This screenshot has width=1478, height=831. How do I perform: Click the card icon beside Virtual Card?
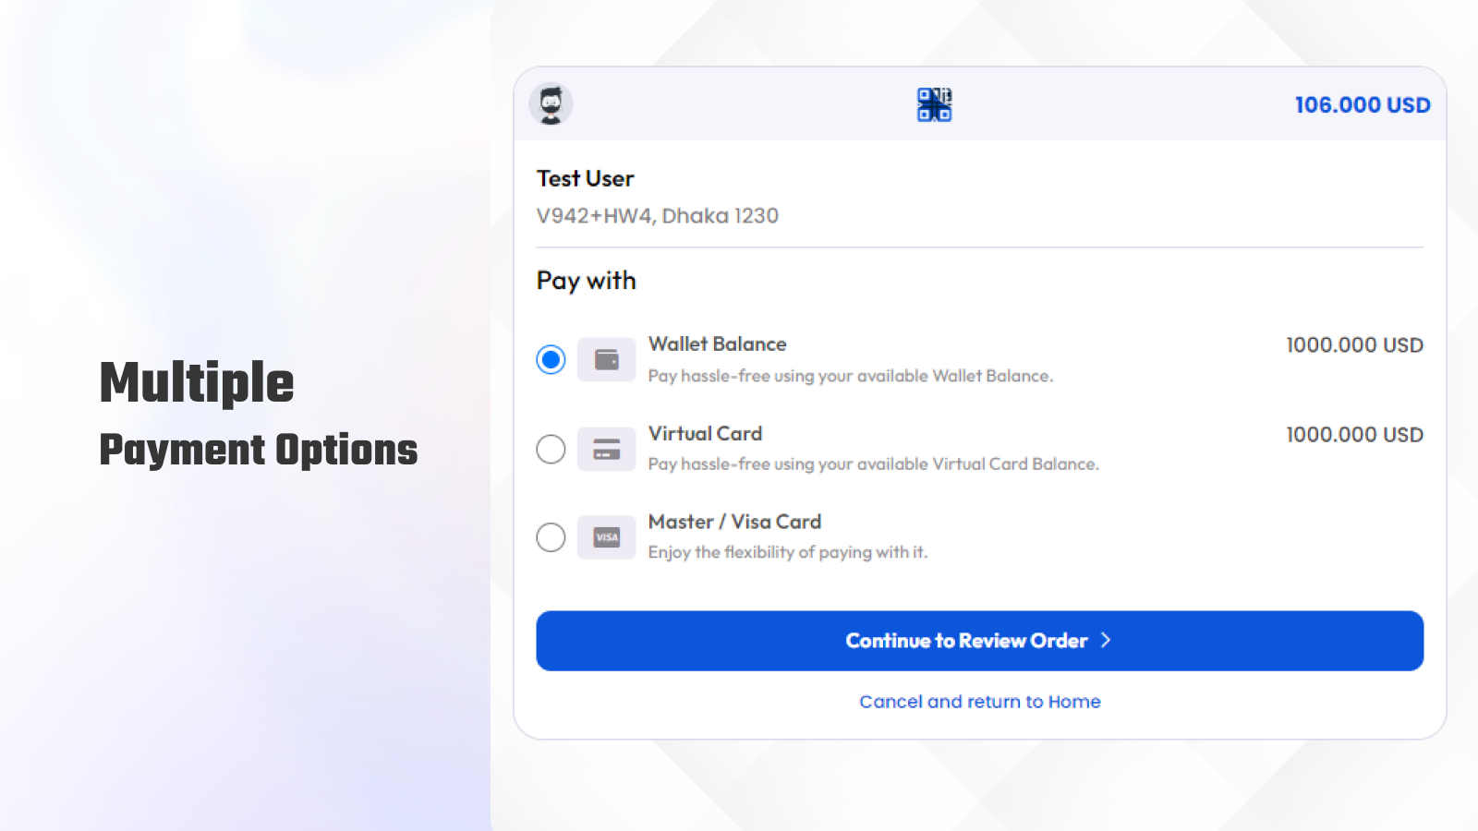pos(606,449)
